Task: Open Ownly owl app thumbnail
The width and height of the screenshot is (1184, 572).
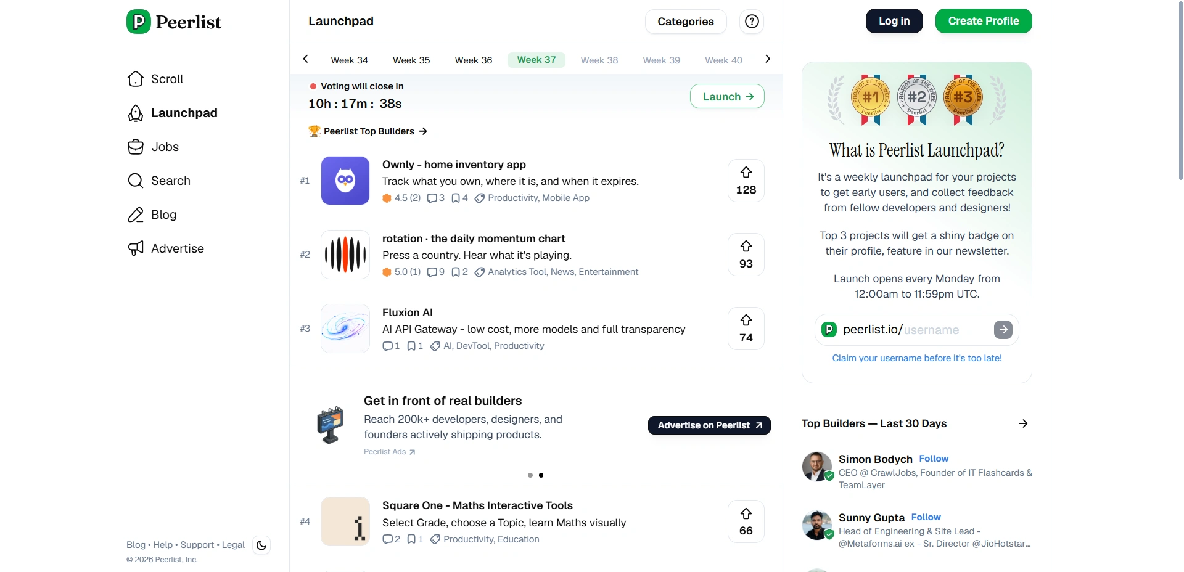Action: pyautogui.click(x=345, y=181)
